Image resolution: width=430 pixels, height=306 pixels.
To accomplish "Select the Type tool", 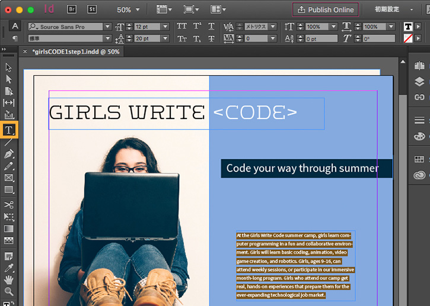I will 9,130.
